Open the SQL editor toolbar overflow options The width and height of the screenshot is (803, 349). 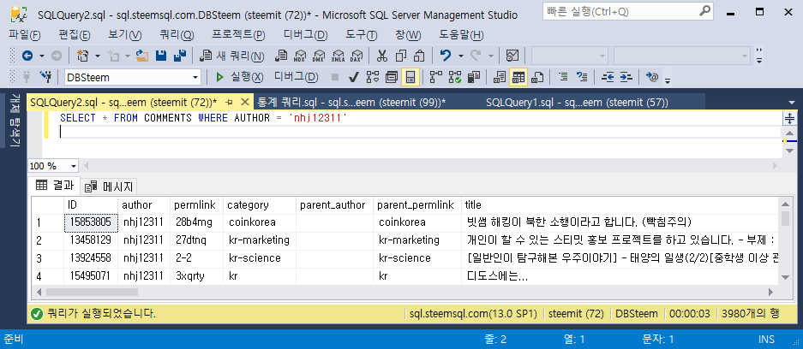668,80
